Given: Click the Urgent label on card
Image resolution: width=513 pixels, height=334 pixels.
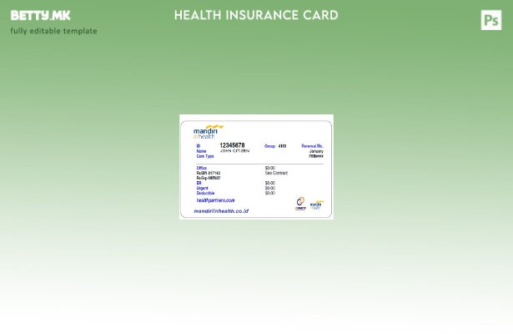Looking at the screenshot, I should (x=203, y=188).
